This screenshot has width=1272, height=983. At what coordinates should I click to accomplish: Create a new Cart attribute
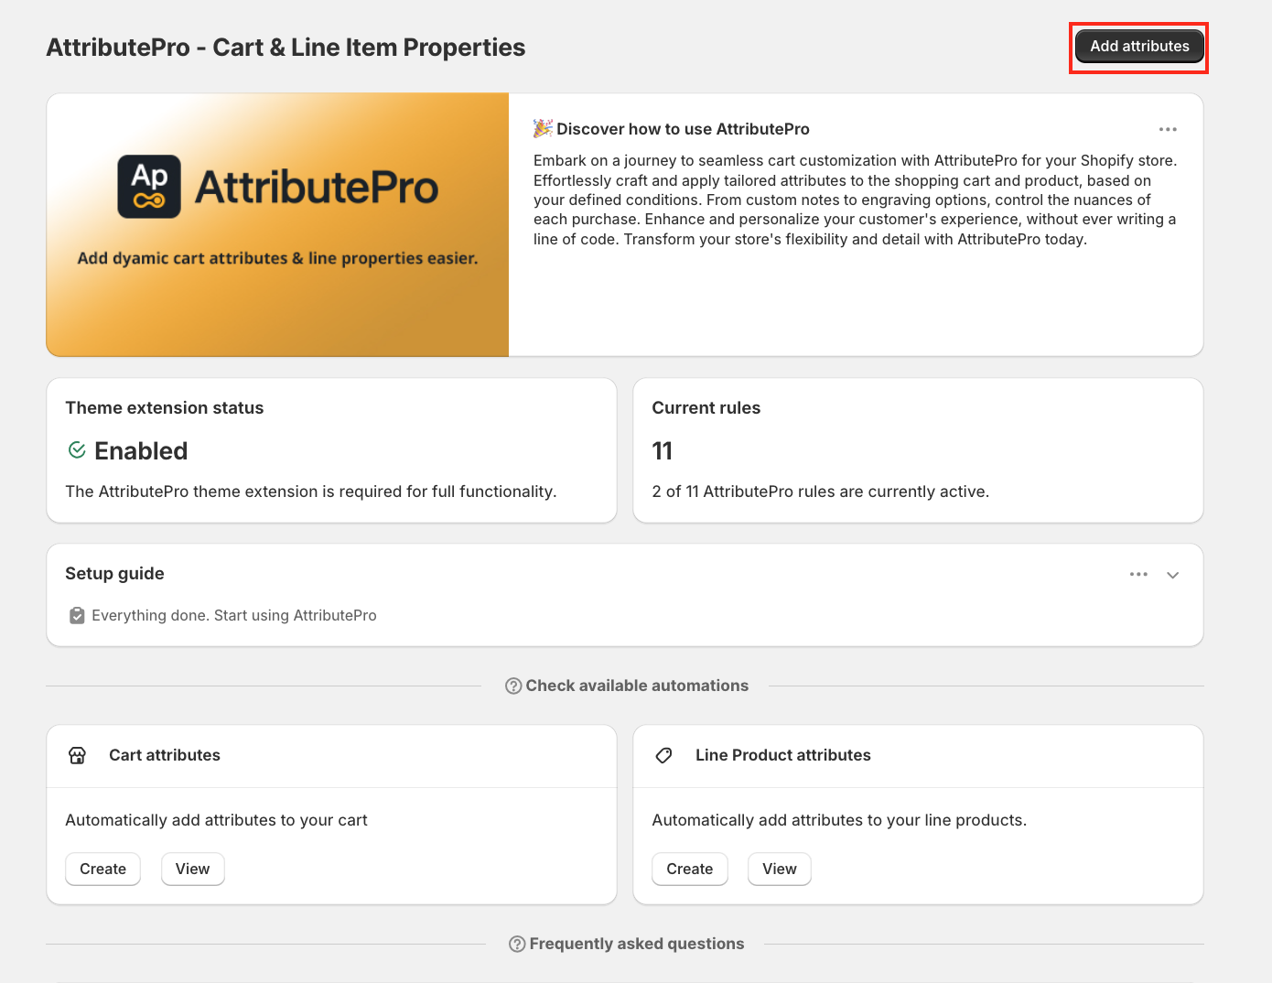[x=102, y=869]
